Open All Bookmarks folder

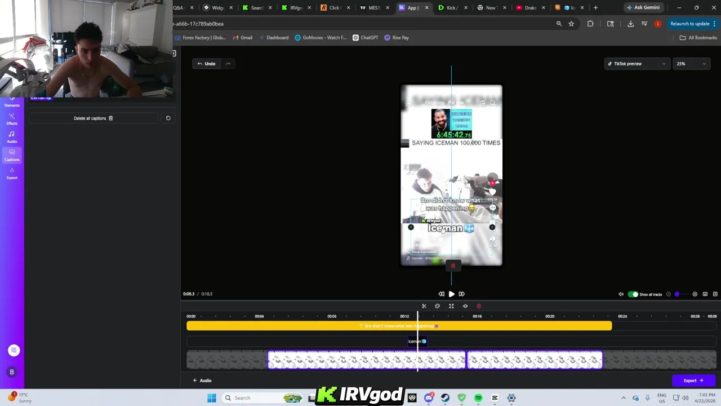point(698,38)
